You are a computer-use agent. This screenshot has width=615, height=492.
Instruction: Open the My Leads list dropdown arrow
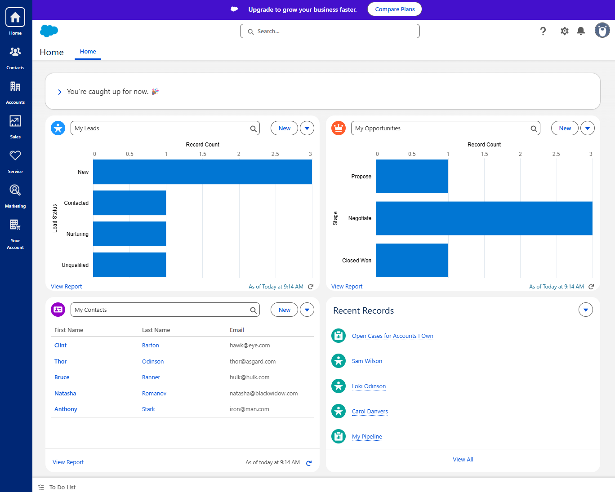[x=307, y=128]
